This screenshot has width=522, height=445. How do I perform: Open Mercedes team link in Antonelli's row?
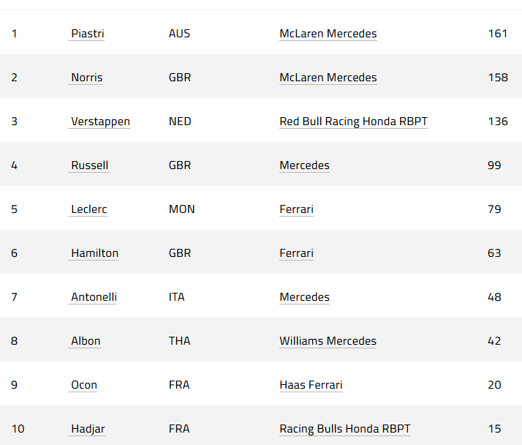coord(304,297)
